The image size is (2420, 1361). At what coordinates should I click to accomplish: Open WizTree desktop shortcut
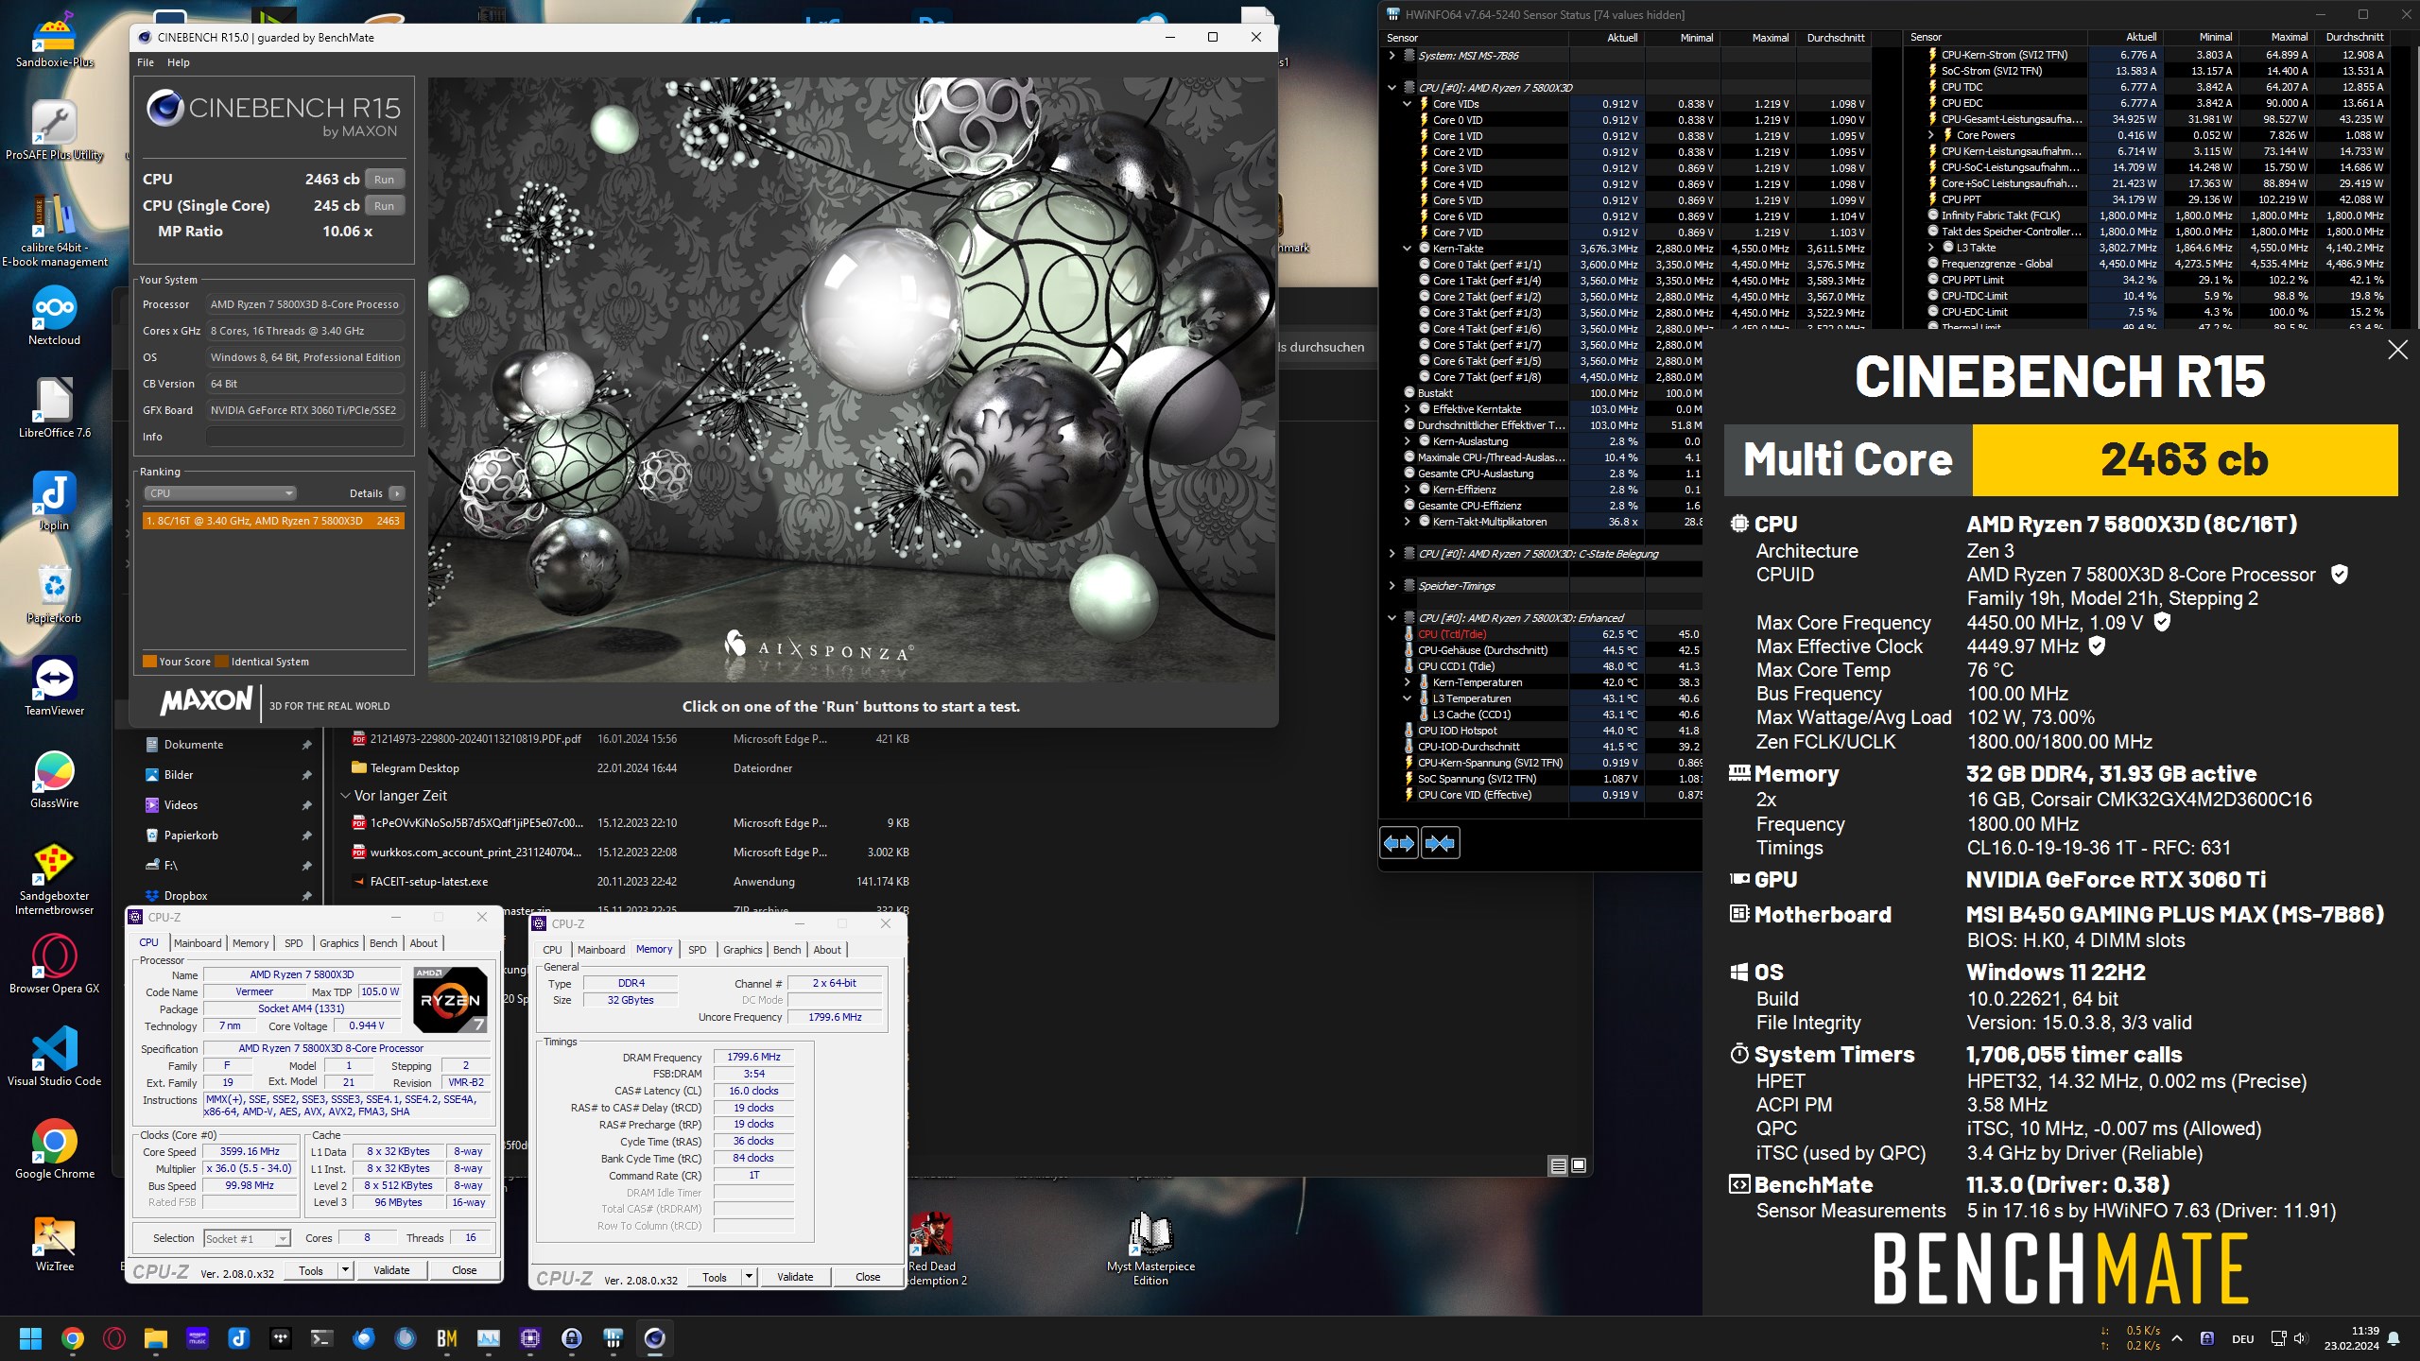(54, 1242)
